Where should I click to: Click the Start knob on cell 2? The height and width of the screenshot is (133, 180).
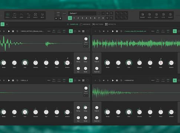(x=118, y=63)
